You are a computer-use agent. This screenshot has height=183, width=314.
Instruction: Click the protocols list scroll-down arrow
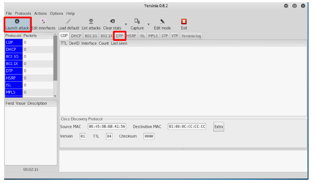[55, 96]
